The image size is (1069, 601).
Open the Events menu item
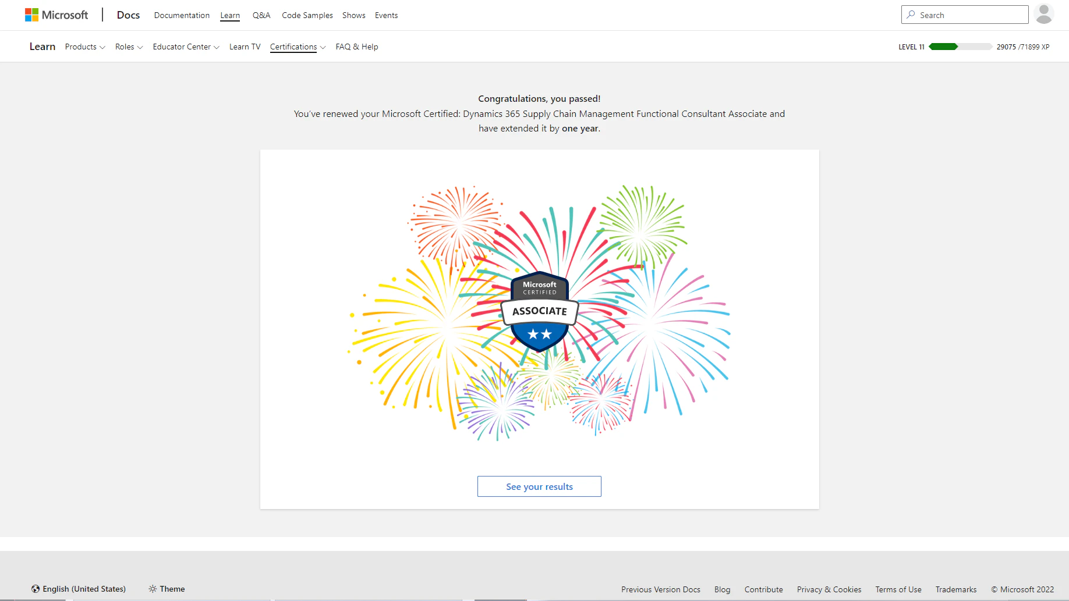click(x=387, y=15)
